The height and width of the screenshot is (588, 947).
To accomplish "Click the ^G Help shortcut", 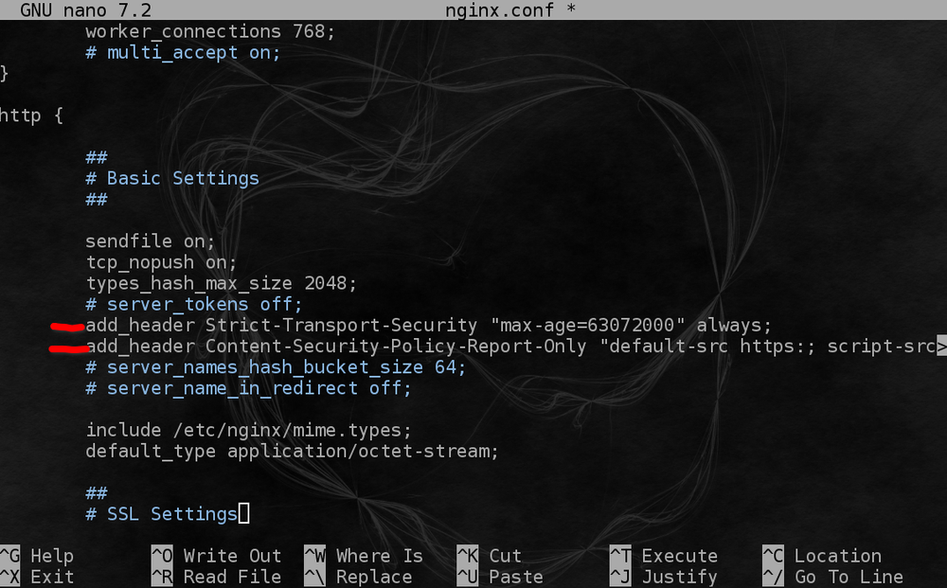I will (x=38, y=556).
